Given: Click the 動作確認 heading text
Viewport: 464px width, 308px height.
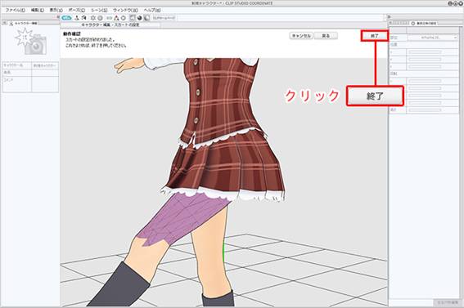Looking at the screenshot, I should pos(72,34).
